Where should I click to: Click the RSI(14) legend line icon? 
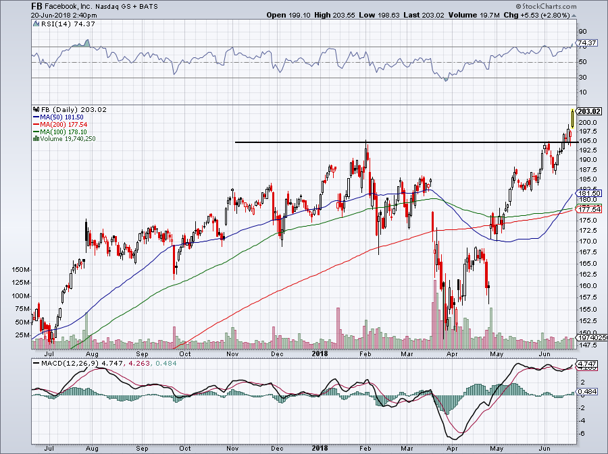(36, 24)
